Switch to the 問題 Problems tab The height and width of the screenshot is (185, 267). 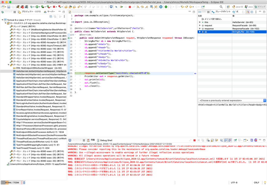91,140
